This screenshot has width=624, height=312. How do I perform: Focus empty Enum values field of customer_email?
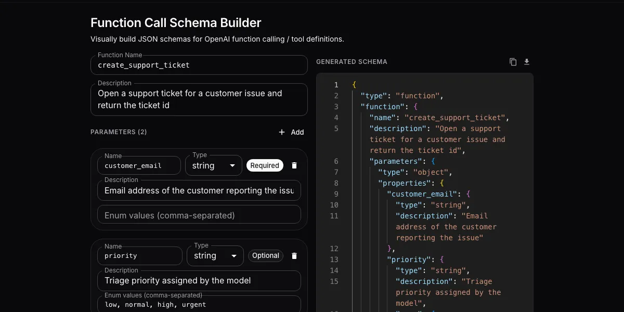point(199,215)
